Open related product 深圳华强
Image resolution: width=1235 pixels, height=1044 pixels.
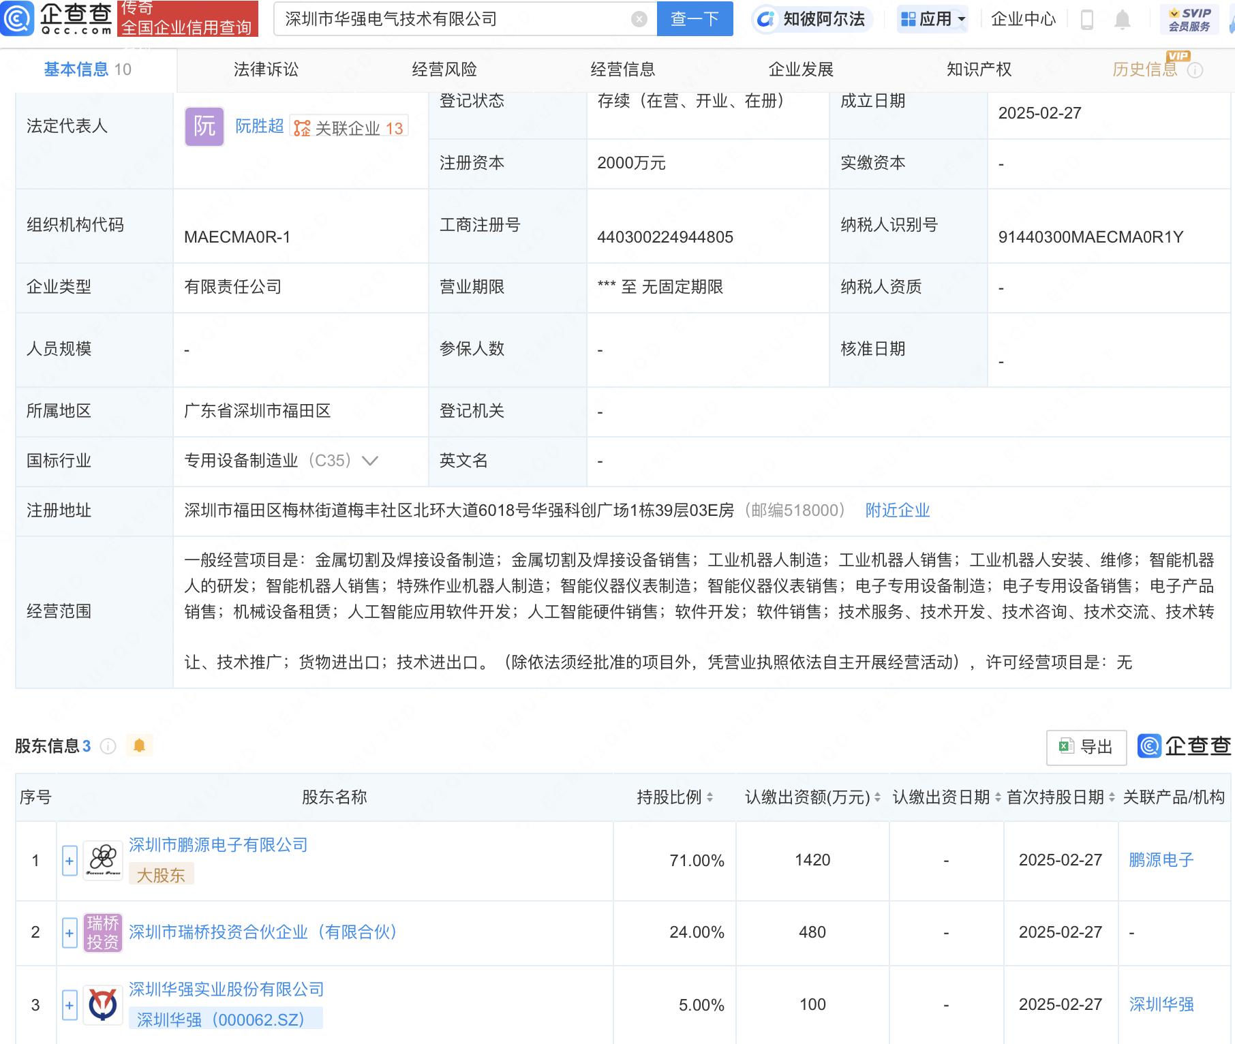coord(1161,1004)
